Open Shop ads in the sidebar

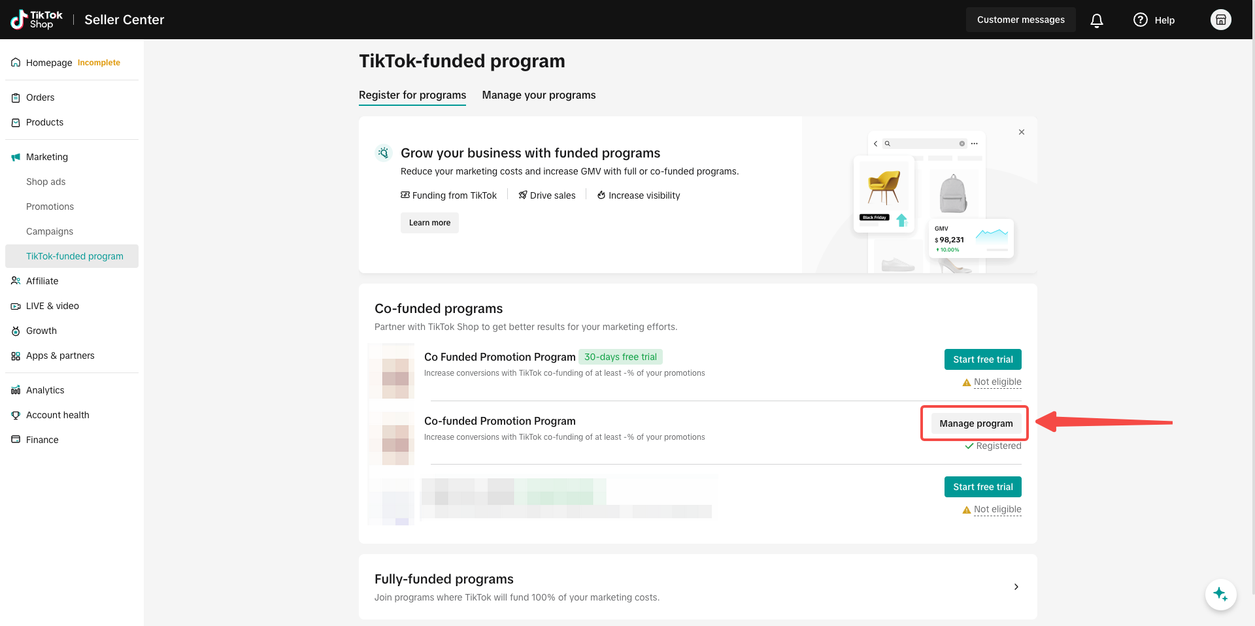point(46,182)
